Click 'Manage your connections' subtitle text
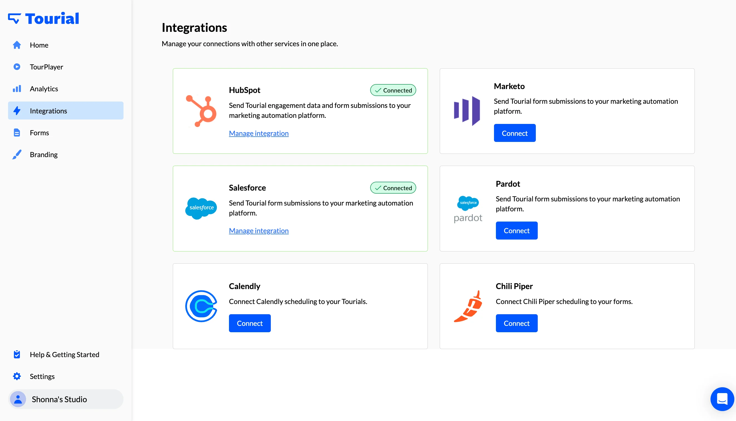The image size is (736, 421). tap(250, 44)
